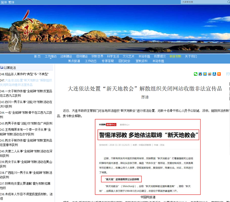Open the 回归社会 sub-menu item
This screenshot has width=230, height=202.
pyautogui.click(x=124, y=61)
